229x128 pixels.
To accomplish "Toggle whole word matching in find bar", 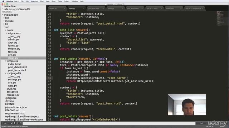I will pos(8,123).
